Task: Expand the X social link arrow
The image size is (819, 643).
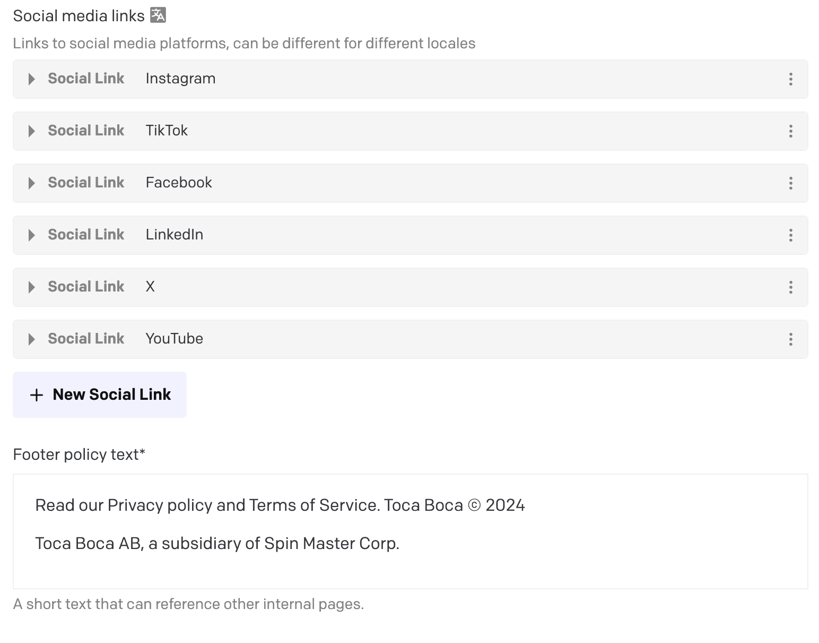Action: click(x=31, y=287)
